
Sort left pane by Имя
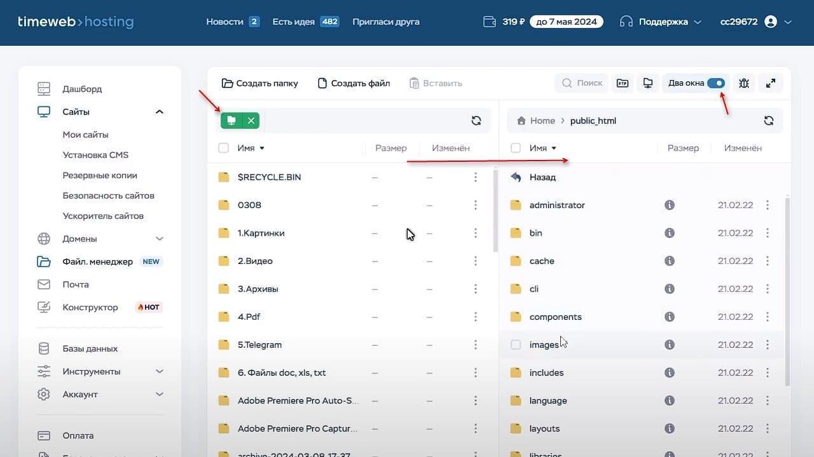tap(251, 148)
